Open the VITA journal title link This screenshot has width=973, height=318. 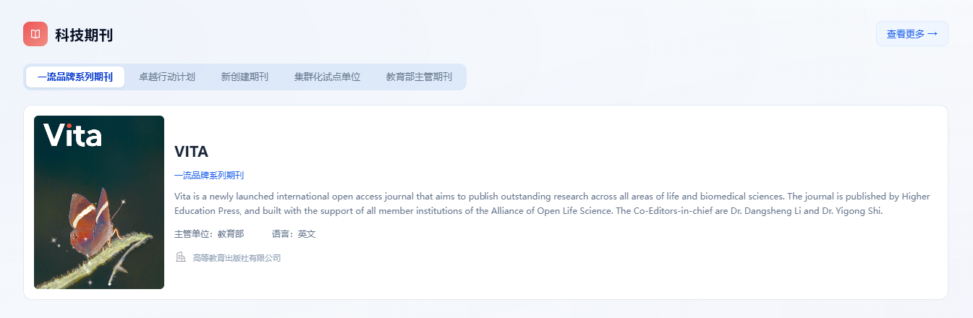coord(191,152)
